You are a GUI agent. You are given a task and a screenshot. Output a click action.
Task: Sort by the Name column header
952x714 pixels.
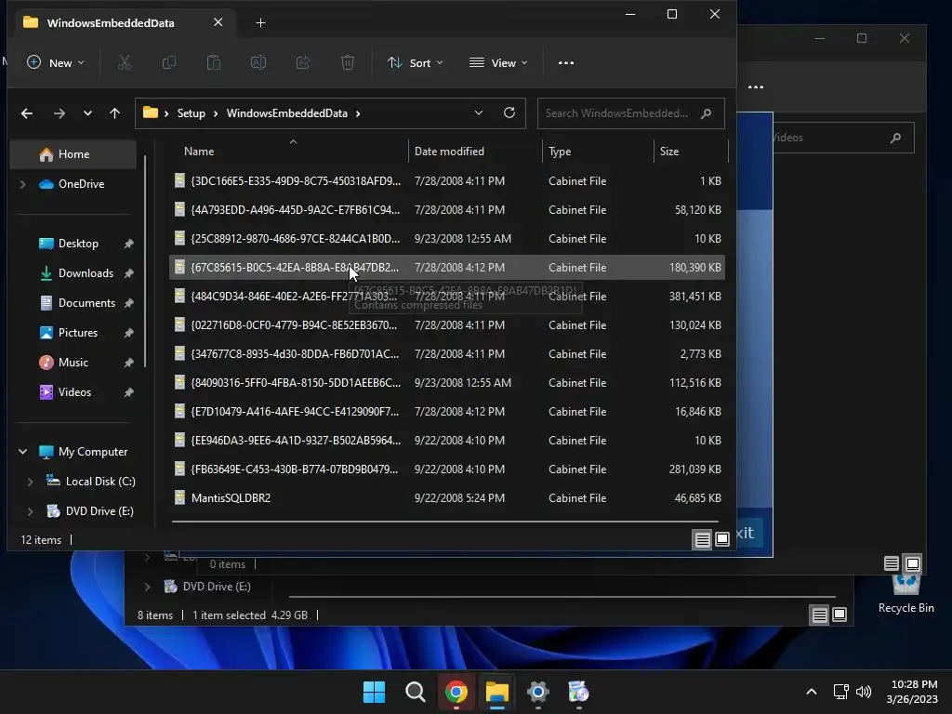(199, 152)
